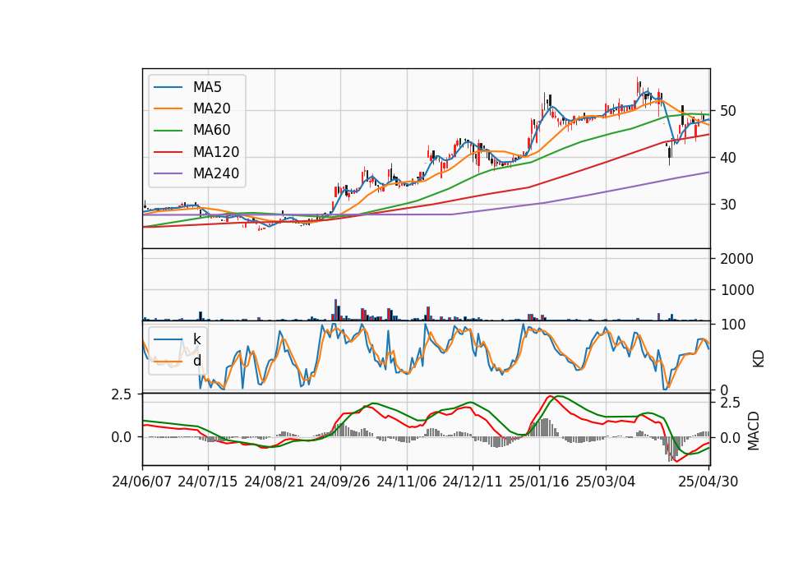Screen dimensions: 789x567
Task: Click the 24/07/15 date label
Action: pyautogui.click(x=208, y=482)
